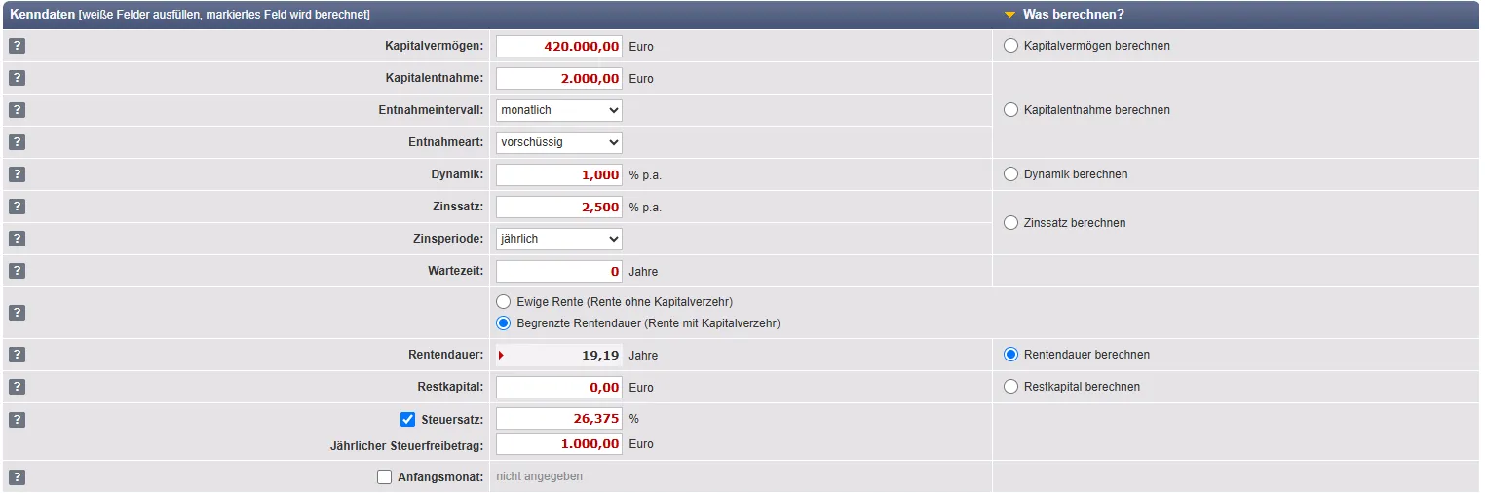Show help for Zinssatz field
Image resolution: width=1485 pixels, height=493 pixels.
coord(17,207)
